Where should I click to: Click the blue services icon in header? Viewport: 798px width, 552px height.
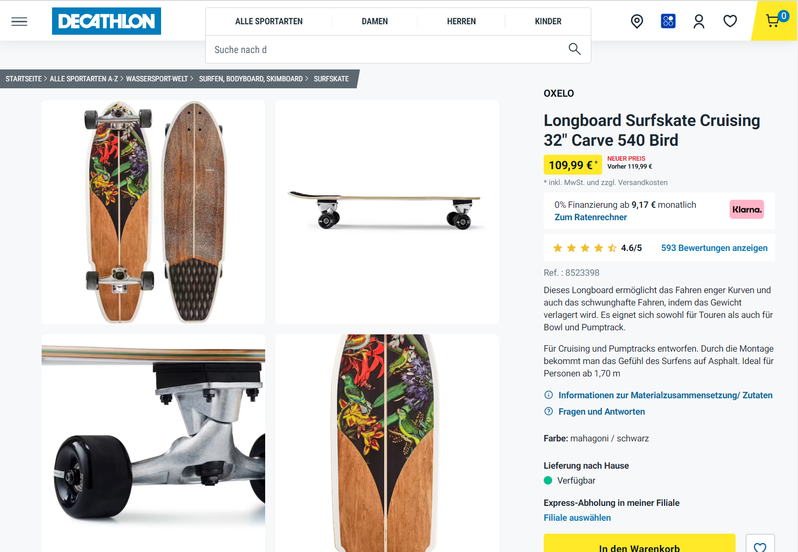pos(668,21)
